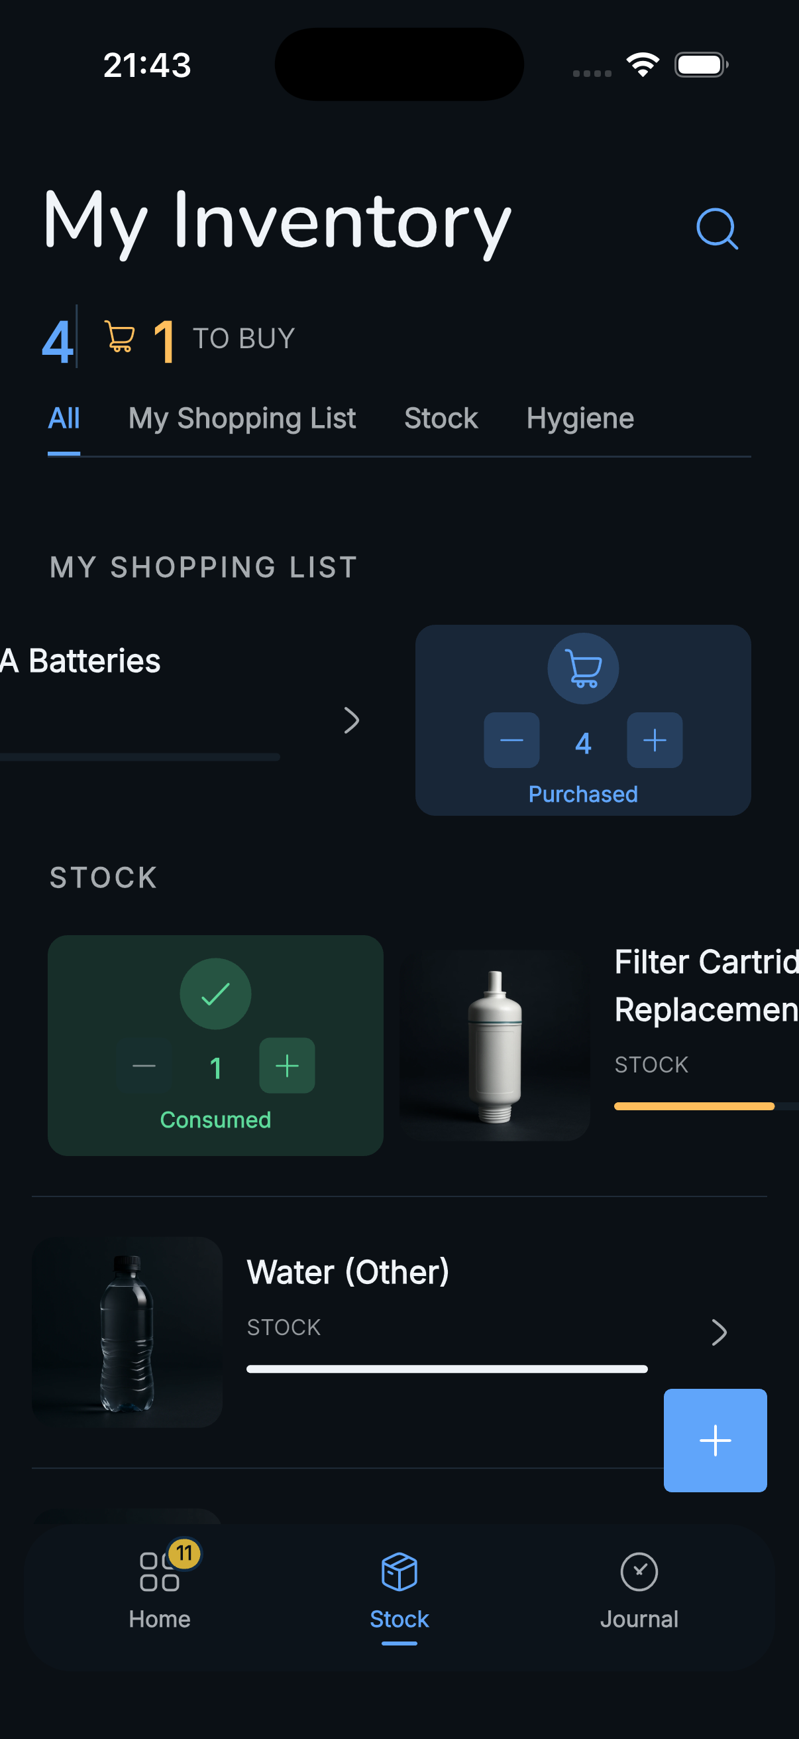Screen dimensions: 799x1739
Task: Click the green checkmark on Consumed card
Action: 215,993
